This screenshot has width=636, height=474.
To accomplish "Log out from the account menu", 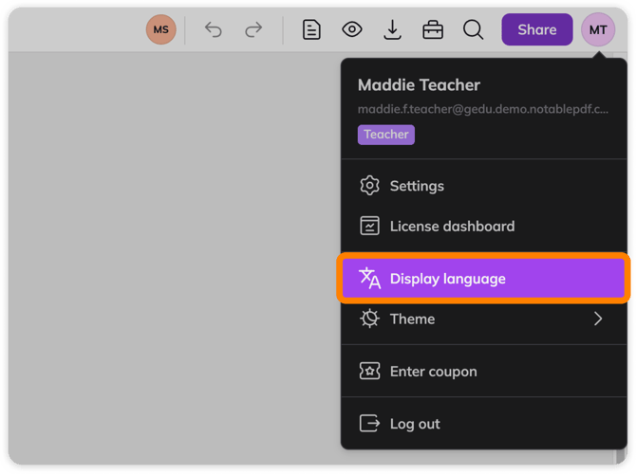I will click(484, 424).
